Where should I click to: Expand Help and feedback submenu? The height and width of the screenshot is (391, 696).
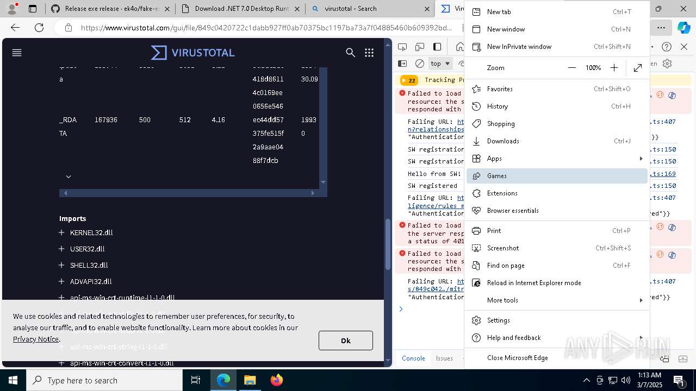tap(557, 338)
